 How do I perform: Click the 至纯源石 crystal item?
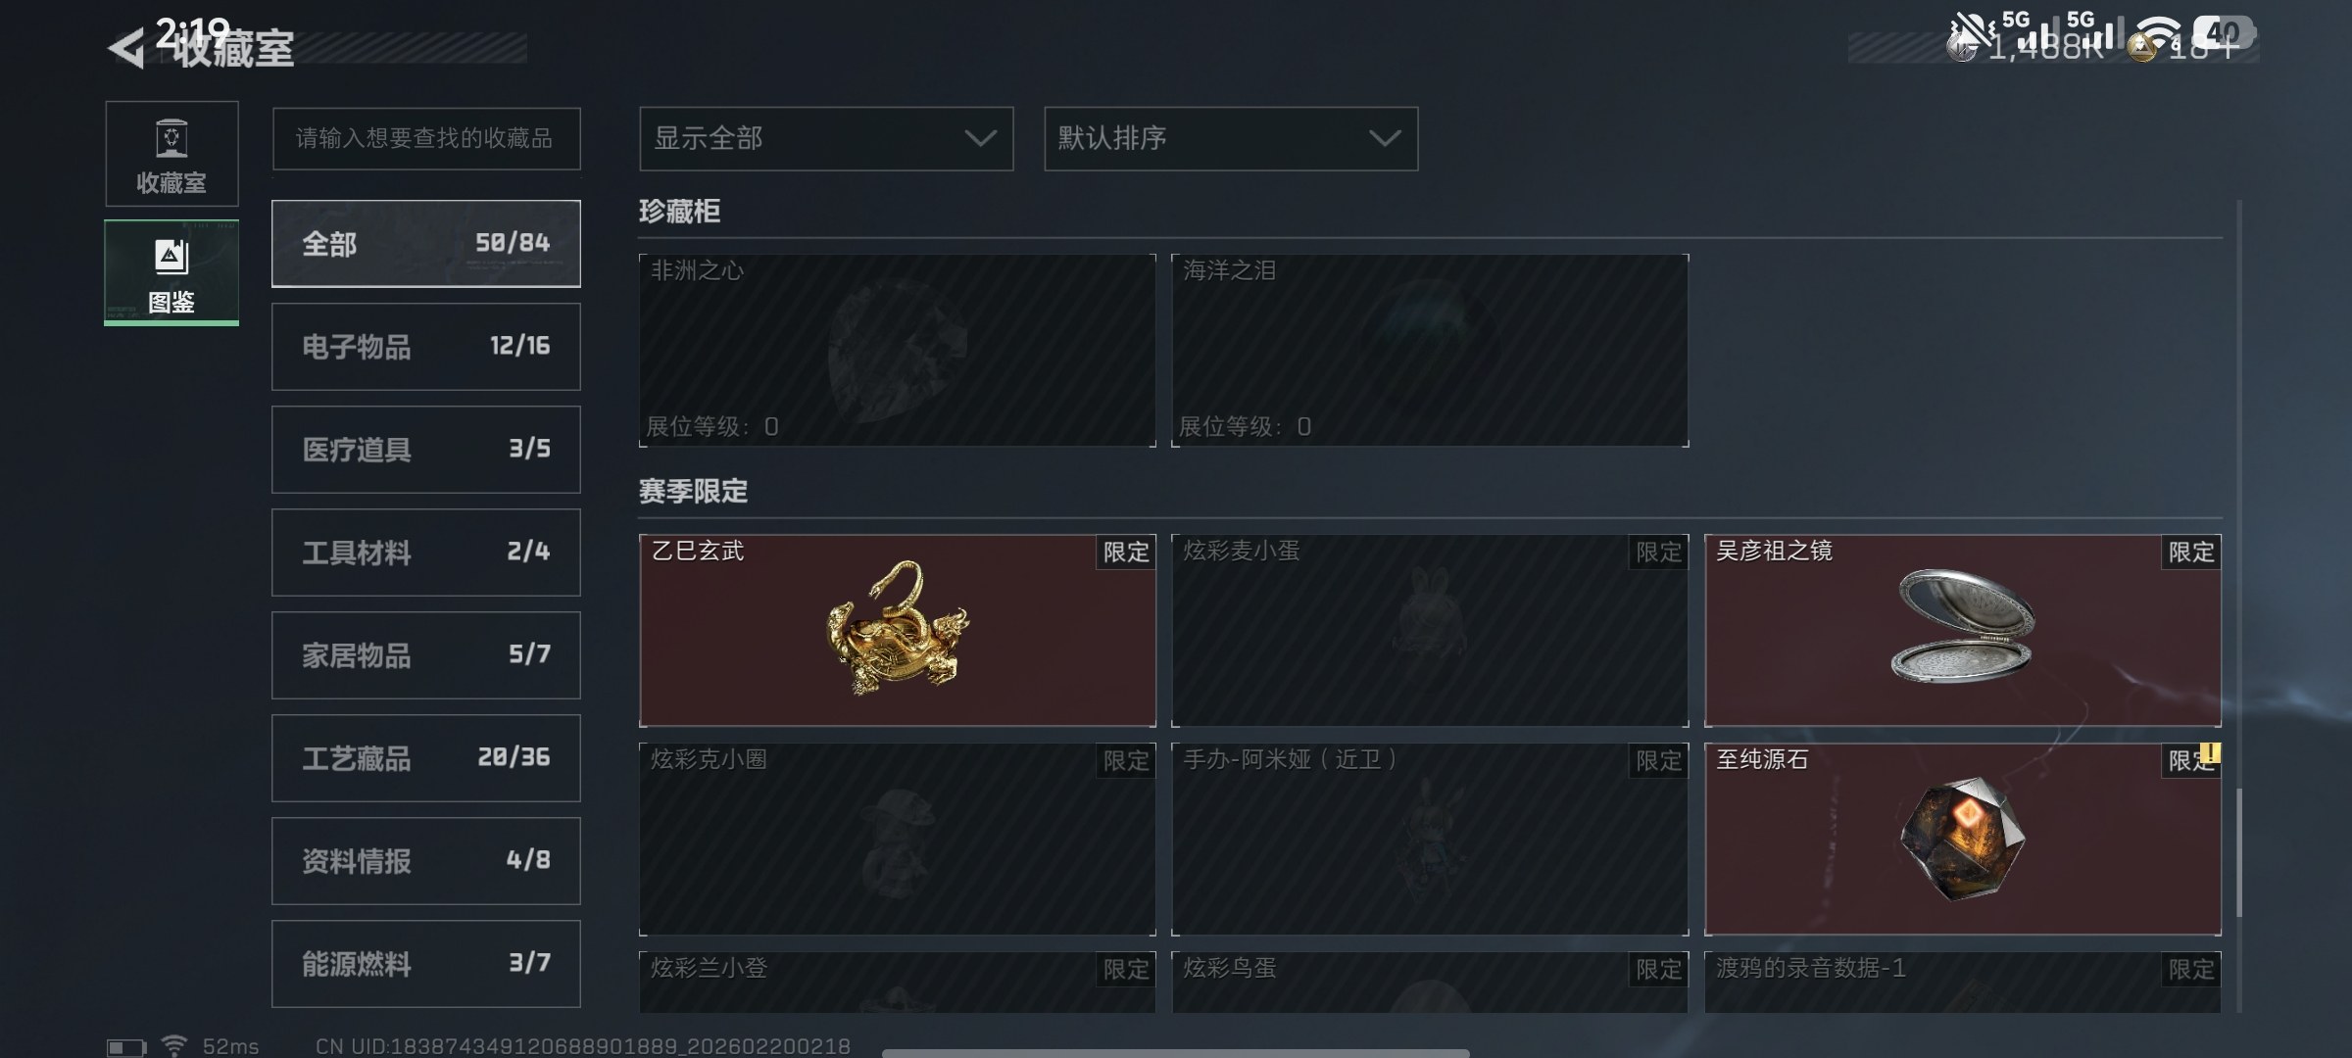[x=1963, y=839]
